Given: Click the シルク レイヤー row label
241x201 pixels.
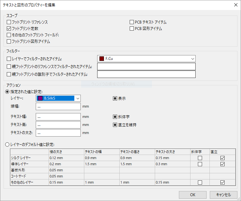Looking at the screenshot, I should click(29, 158).
